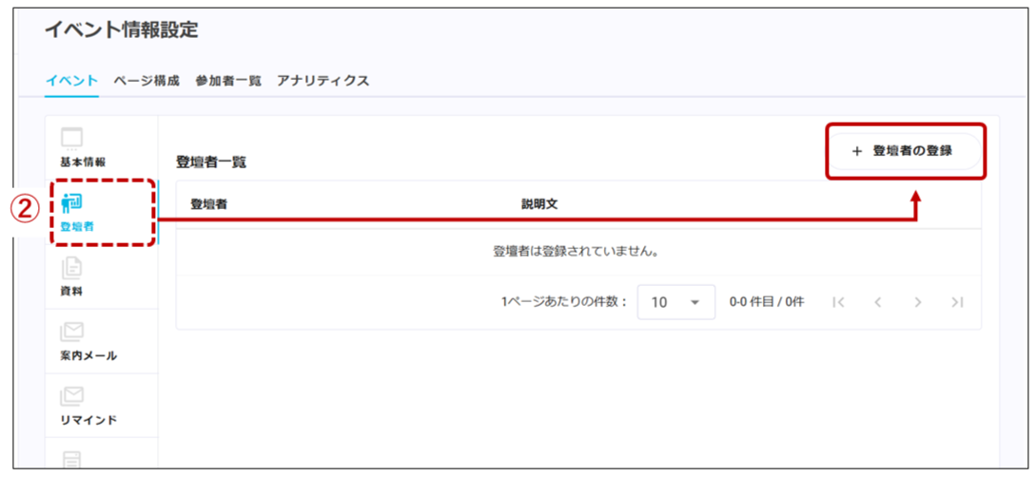Go to first page of list
The image size is (1036, 477).
(838, 302)
